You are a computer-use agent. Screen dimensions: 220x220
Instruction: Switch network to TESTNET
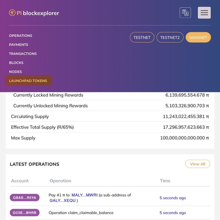pyautogui.click(x=142, y=37)
